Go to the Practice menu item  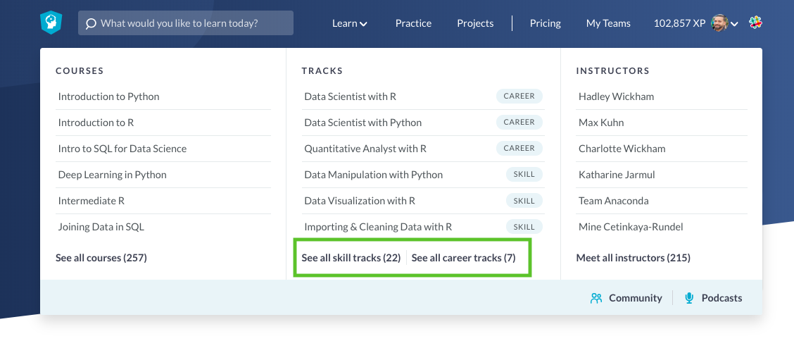pyautogui.click(x=413, y=23)
